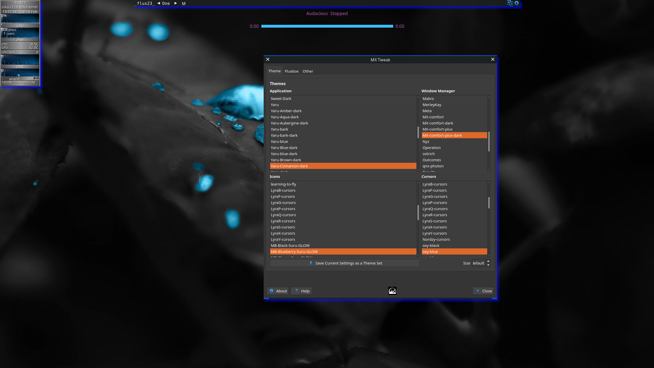The height and width of the screenshot is (368, 654).
Task: Select Nordzy-cursors cursor theme
Action: (454, 240)
